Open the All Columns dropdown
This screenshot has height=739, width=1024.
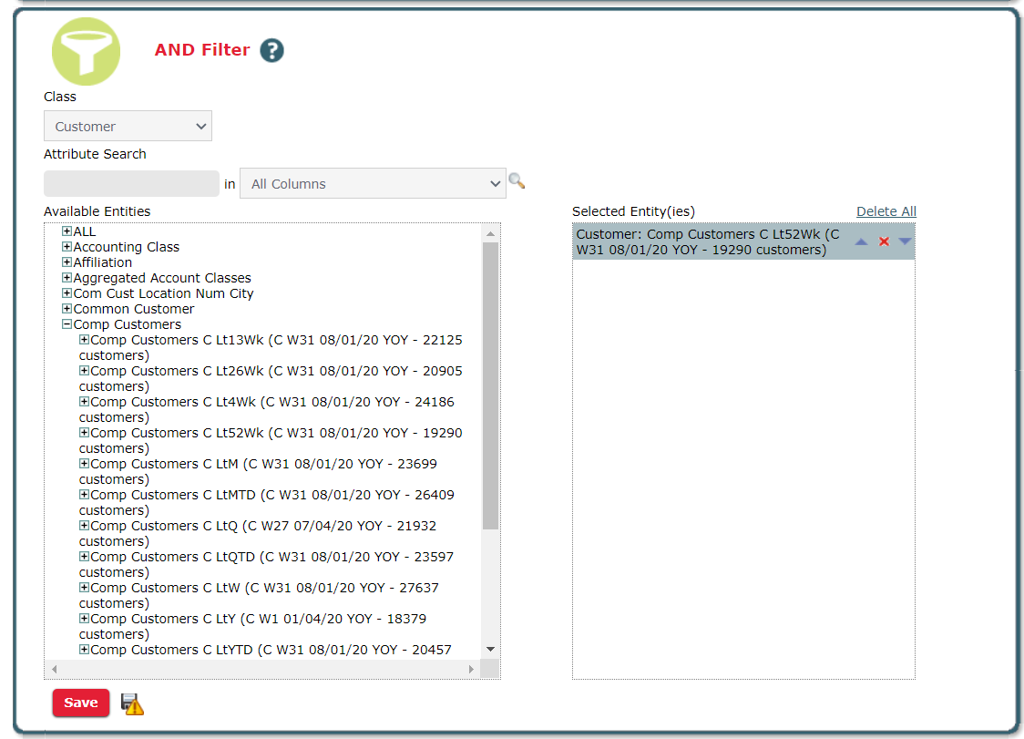373,184
